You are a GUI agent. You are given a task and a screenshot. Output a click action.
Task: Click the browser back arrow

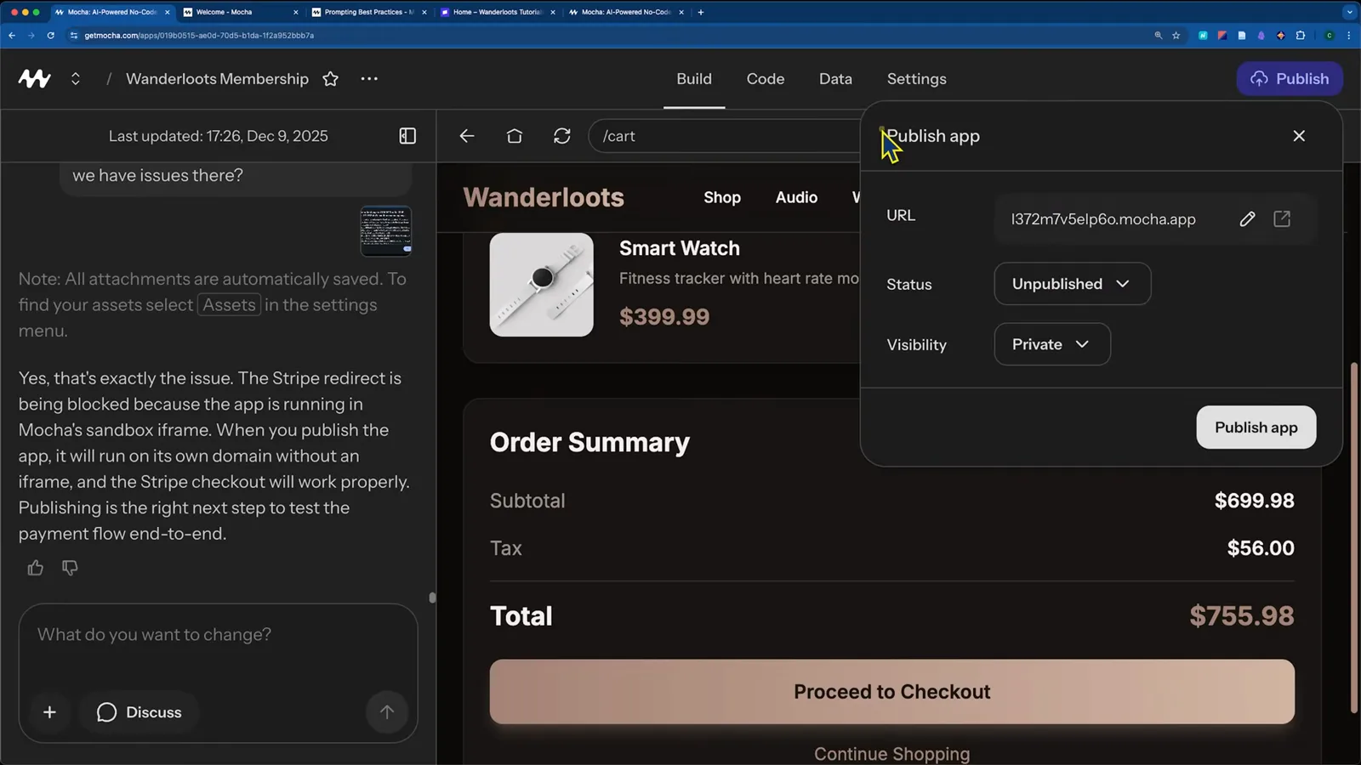(12, 36)
